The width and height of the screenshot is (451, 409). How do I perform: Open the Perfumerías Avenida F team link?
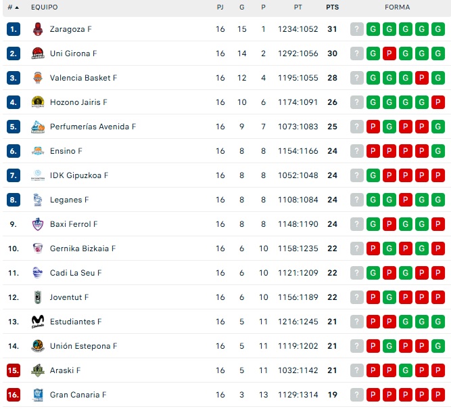[x=93, y=127]
